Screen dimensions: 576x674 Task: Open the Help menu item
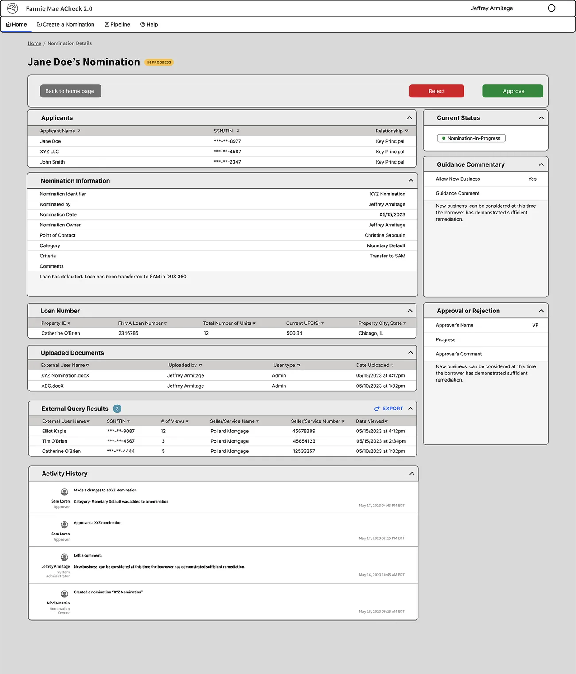pos(149,25)
